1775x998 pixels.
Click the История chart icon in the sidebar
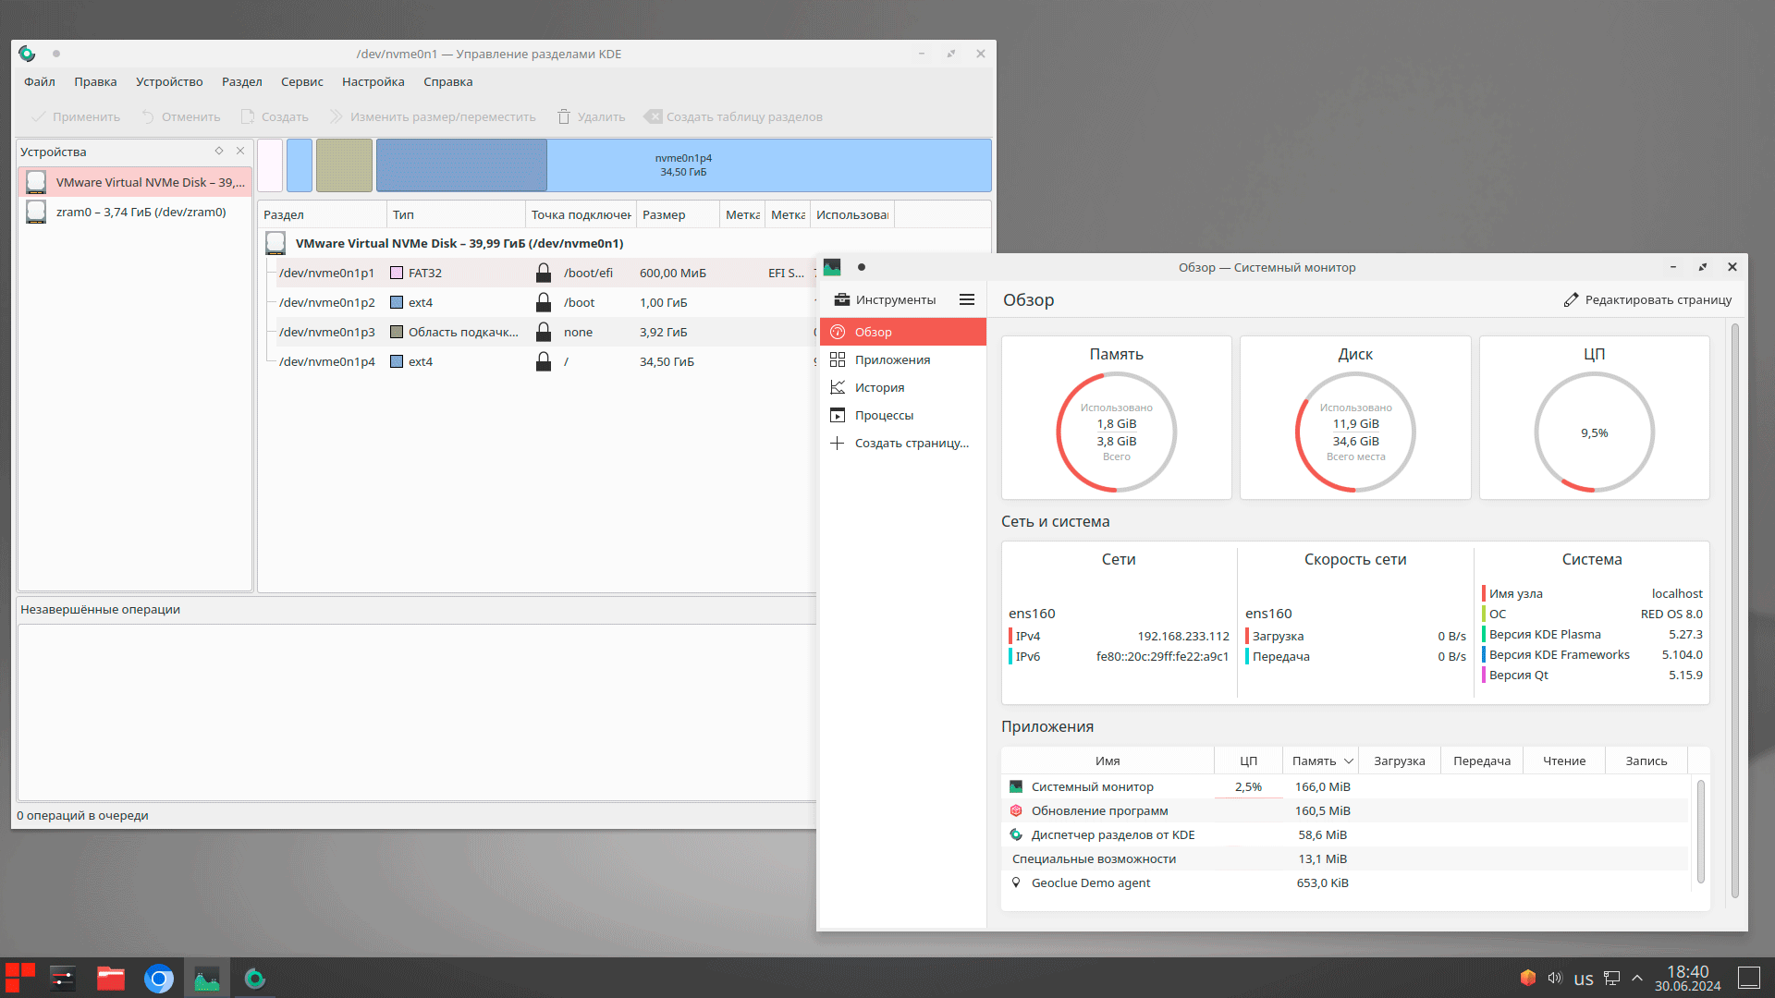838,387
